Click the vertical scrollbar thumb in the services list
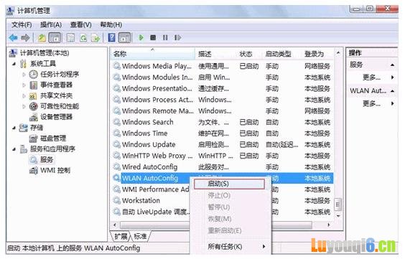The width and height of the screenshot is (405, 259). (x=337, y=204)
